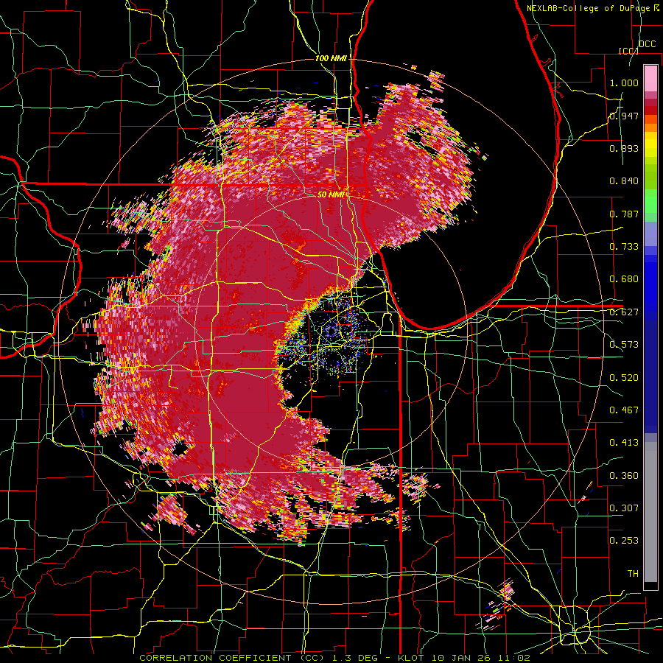Click the 0.733 scale value
This screenshot has height=663, width=663.
[x=624, y=246]
